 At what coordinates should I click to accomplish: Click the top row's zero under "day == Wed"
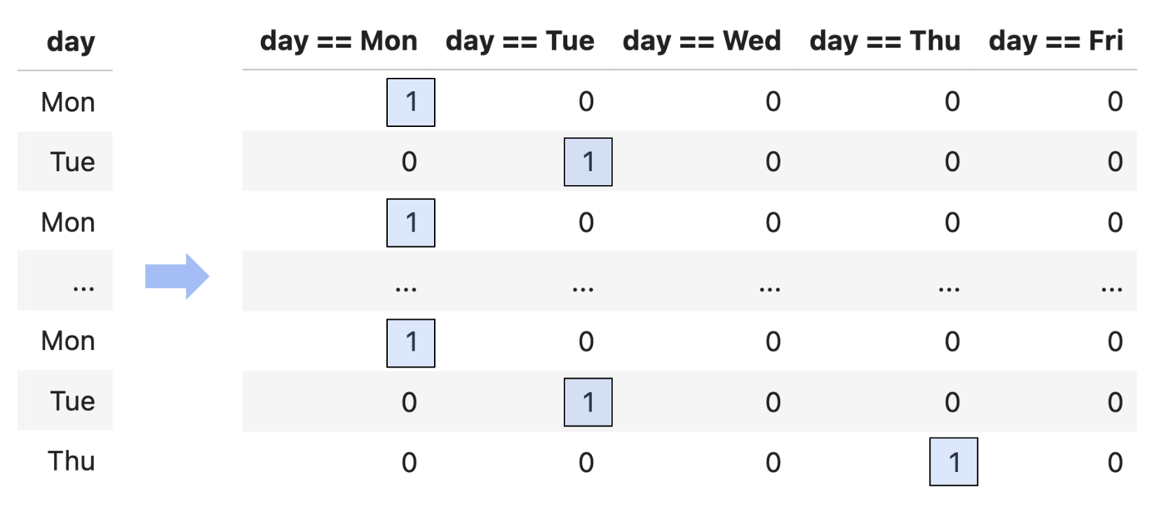click(x=773, y=102)
